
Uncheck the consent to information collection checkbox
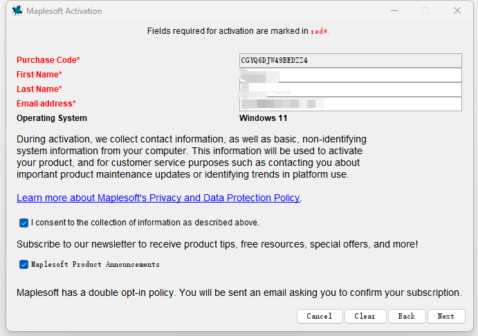pos(24,223)
